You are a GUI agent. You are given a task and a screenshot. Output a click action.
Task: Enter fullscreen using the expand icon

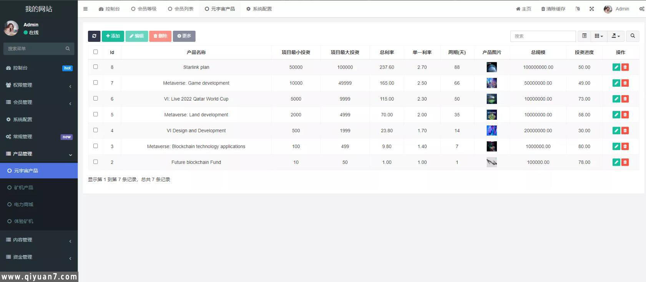point(592,9)
